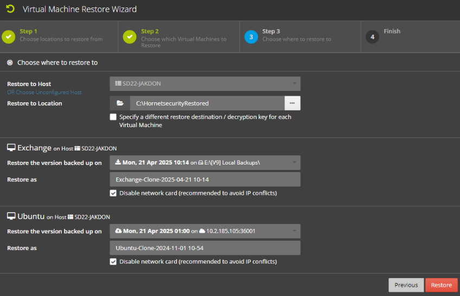The width and height of the screenshot is (460, 296).
Task: Click the Step 1 green checkmark icon
Action: [x=8, y=37]
